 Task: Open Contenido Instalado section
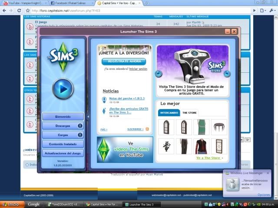click(x=63, y=144)
